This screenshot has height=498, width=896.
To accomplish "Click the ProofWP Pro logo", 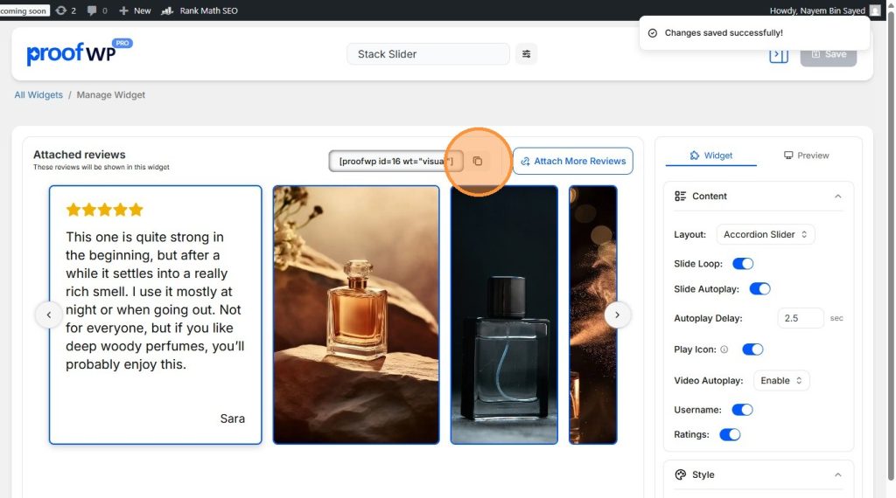I will (x=79, y=53).
